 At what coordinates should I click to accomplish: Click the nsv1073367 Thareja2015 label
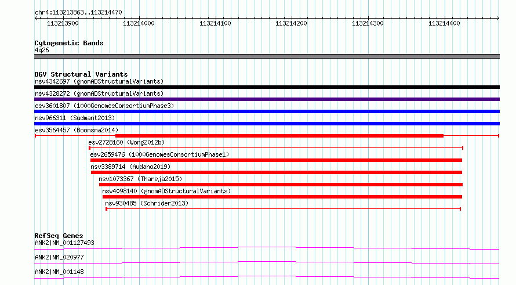[140, 179]
